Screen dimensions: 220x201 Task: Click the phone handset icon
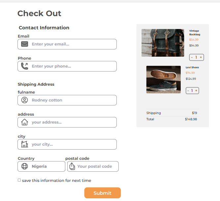click(x=24, y=66)
